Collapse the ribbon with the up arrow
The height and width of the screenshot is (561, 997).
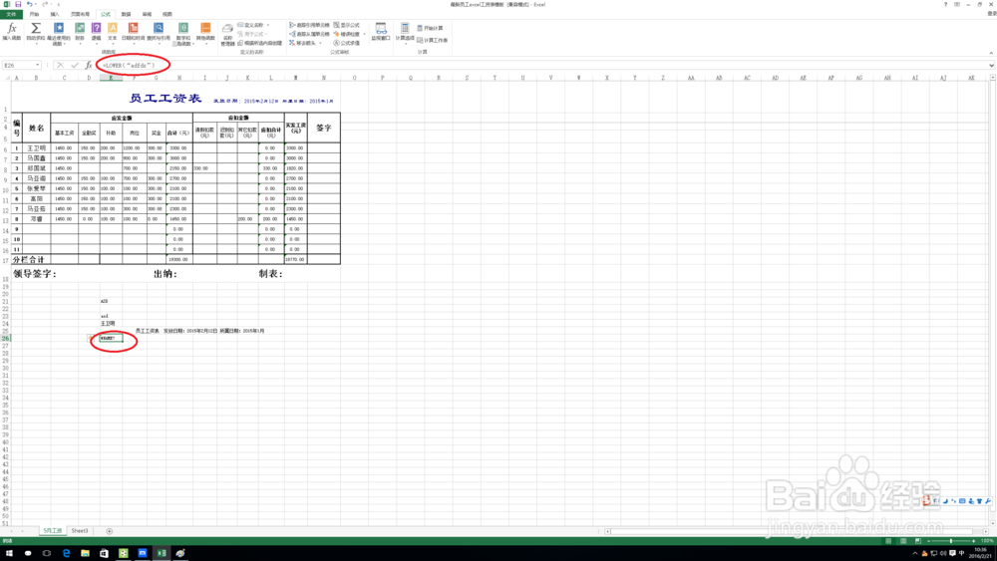pyautogui.click(x=991, y=53)
